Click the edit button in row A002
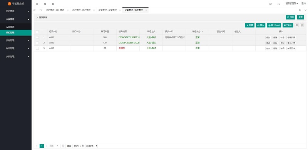This screenshot has width=308, height=150. 268,43
